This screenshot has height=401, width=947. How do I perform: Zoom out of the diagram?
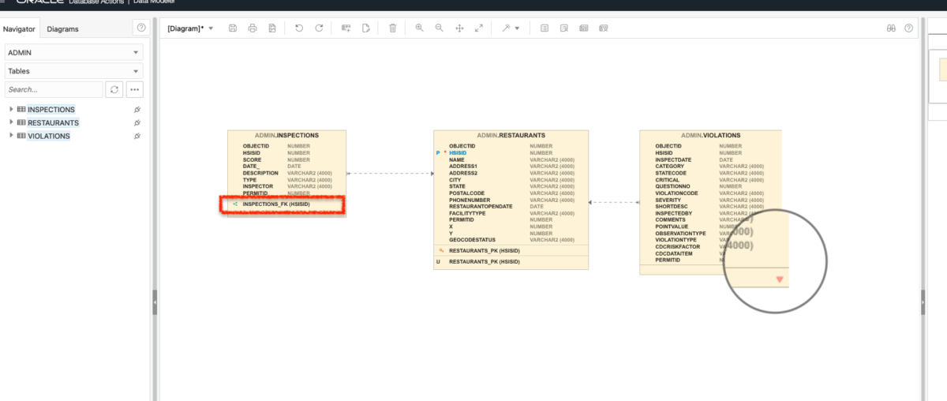pyautogui.click(x=440, y=28)
